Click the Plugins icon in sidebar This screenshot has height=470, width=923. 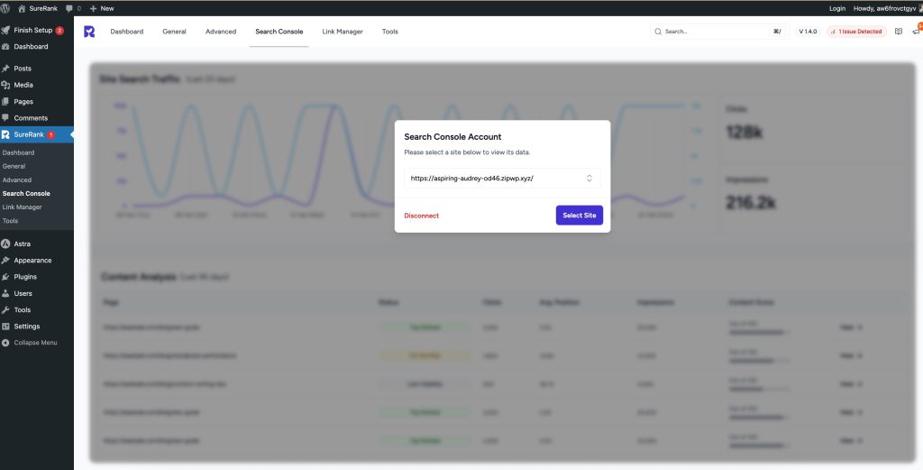pos(6,277)
